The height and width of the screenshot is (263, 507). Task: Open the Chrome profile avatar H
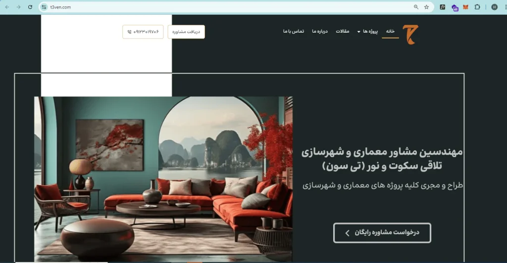click(495, 7)
